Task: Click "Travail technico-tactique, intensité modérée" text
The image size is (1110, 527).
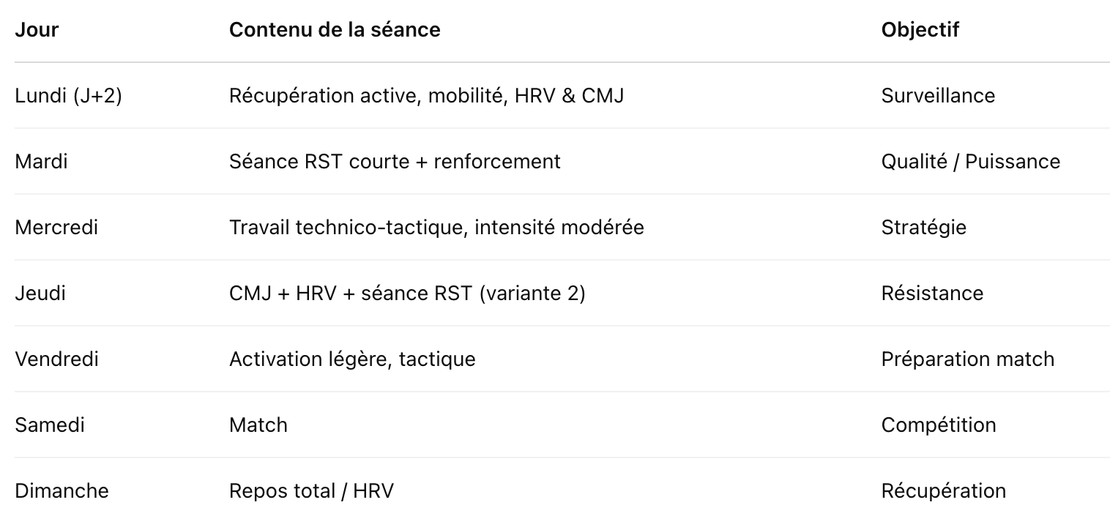Action: [x=436, y=228]
